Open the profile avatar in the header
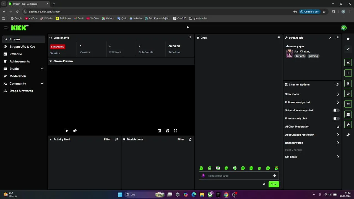The height and width of the screenshot is (199, 354). [344, 28]
